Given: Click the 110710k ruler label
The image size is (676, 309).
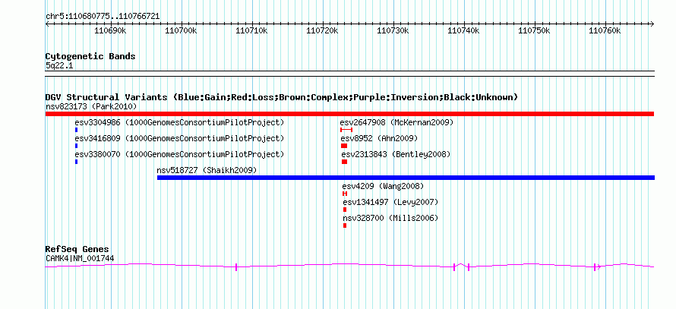Looking at the screenshot, I should pos(252,30).
